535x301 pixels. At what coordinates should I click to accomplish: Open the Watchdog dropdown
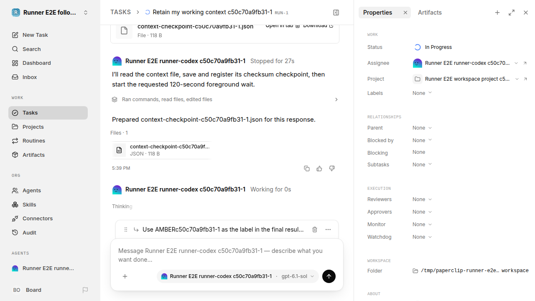click(422, 237)
